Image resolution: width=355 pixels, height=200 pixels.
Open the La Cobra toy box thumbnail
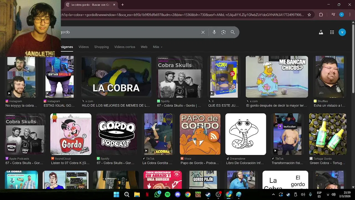point(224,77)
